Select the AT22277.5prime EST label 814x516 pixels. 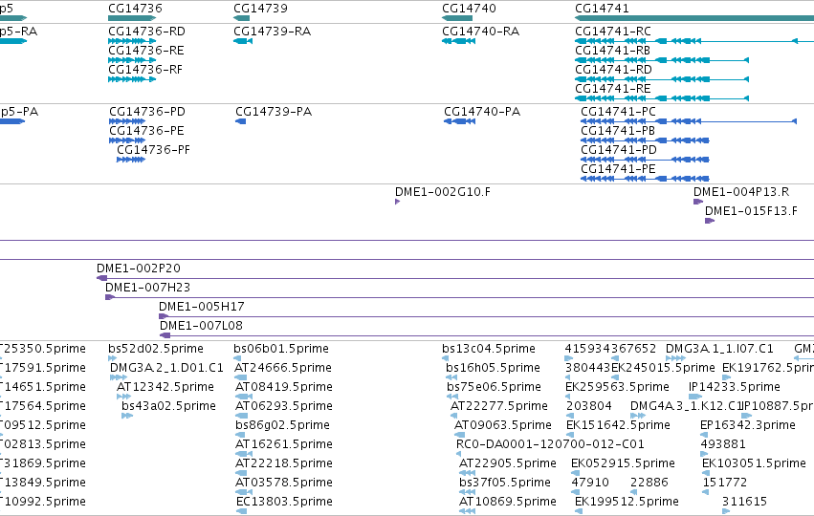click(499, 406)
